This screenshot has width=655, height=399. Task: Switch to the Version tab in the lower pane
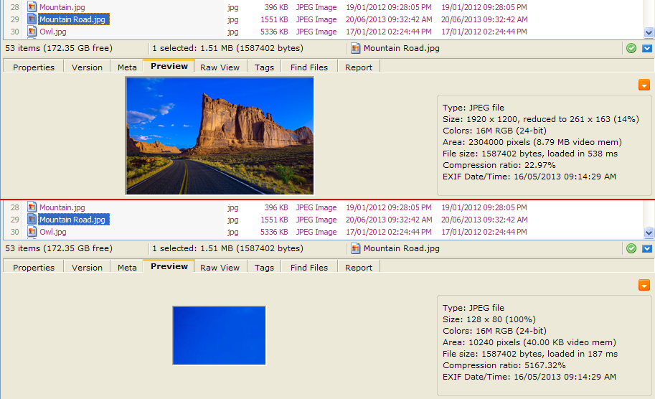click(x=87, y=268)
